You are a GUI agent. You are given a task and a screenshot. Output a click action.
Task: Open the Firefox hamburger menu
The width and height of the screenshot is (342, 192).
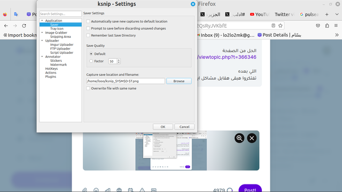click(x=336, y=26)
